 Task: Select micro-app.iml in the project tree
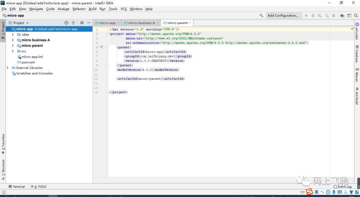pyautogui.click(x=32, y=57)
